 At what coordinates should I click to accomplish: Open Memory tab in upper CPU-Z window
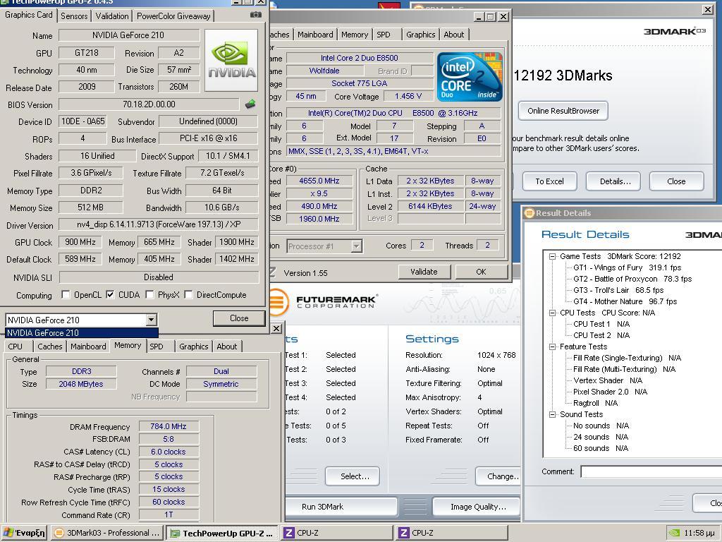coord(355,35)
